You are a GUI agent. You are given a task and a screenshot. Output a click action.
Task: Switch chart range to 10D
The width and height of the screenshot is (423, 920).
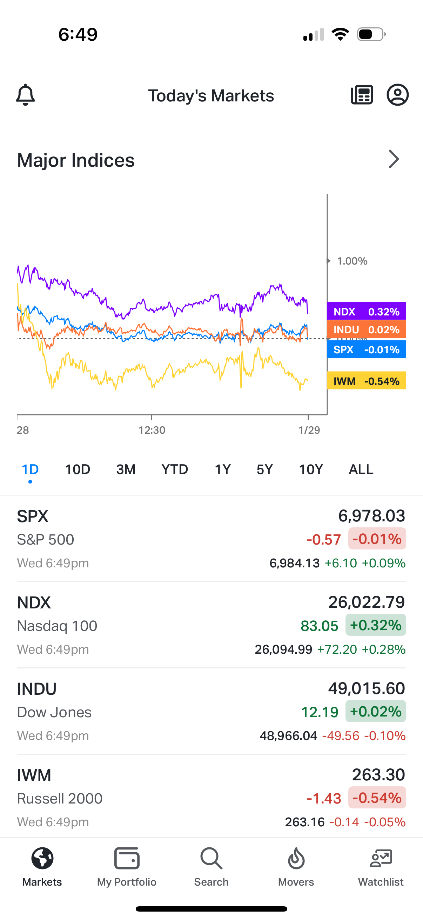click(x=78, y=469)
